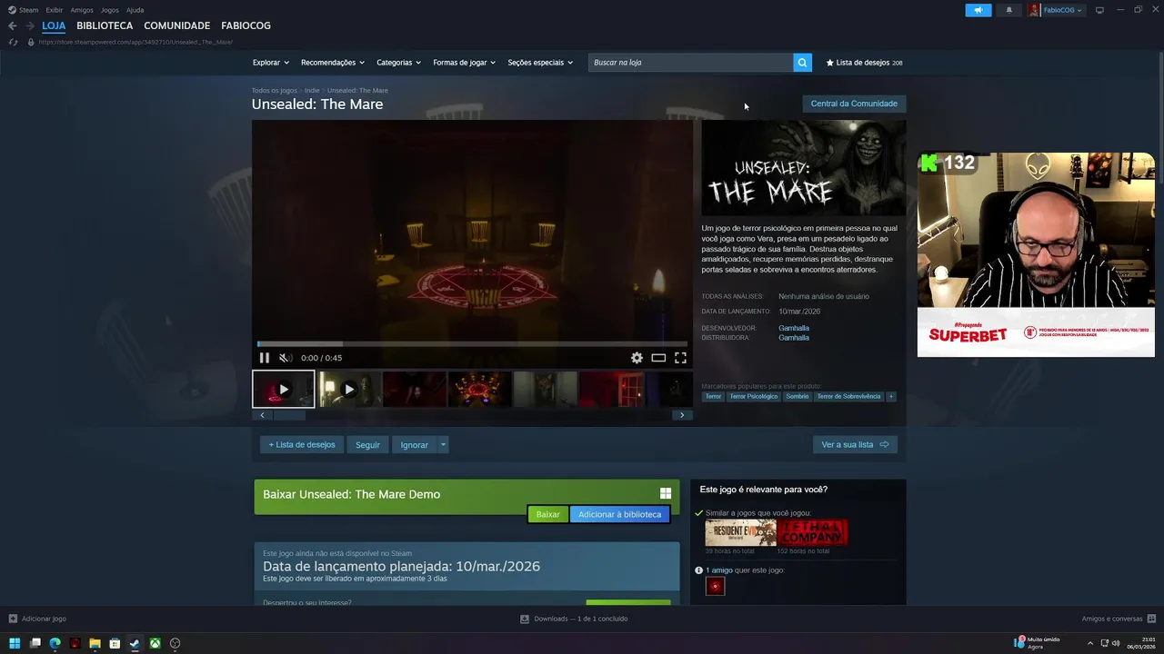Open Amigos e conversas
This screenshot has width=1164, height=654.
coord(1118,619)
